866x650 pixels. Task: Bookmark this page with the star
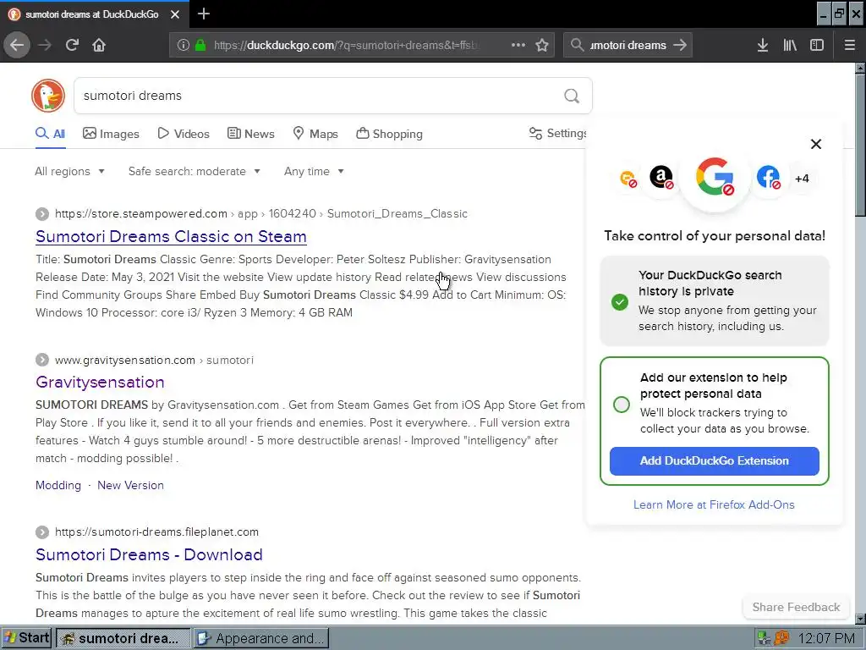tap(542, 45)
